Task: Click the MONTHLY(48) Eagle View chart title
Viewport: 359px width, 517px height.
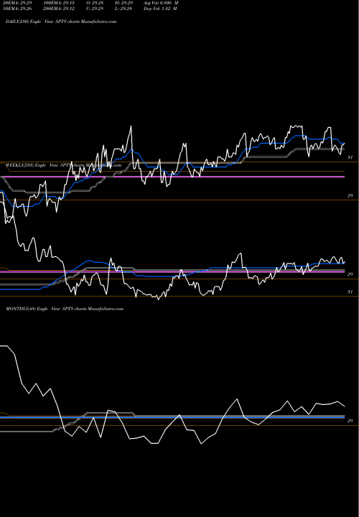Action: click(65, 309)
